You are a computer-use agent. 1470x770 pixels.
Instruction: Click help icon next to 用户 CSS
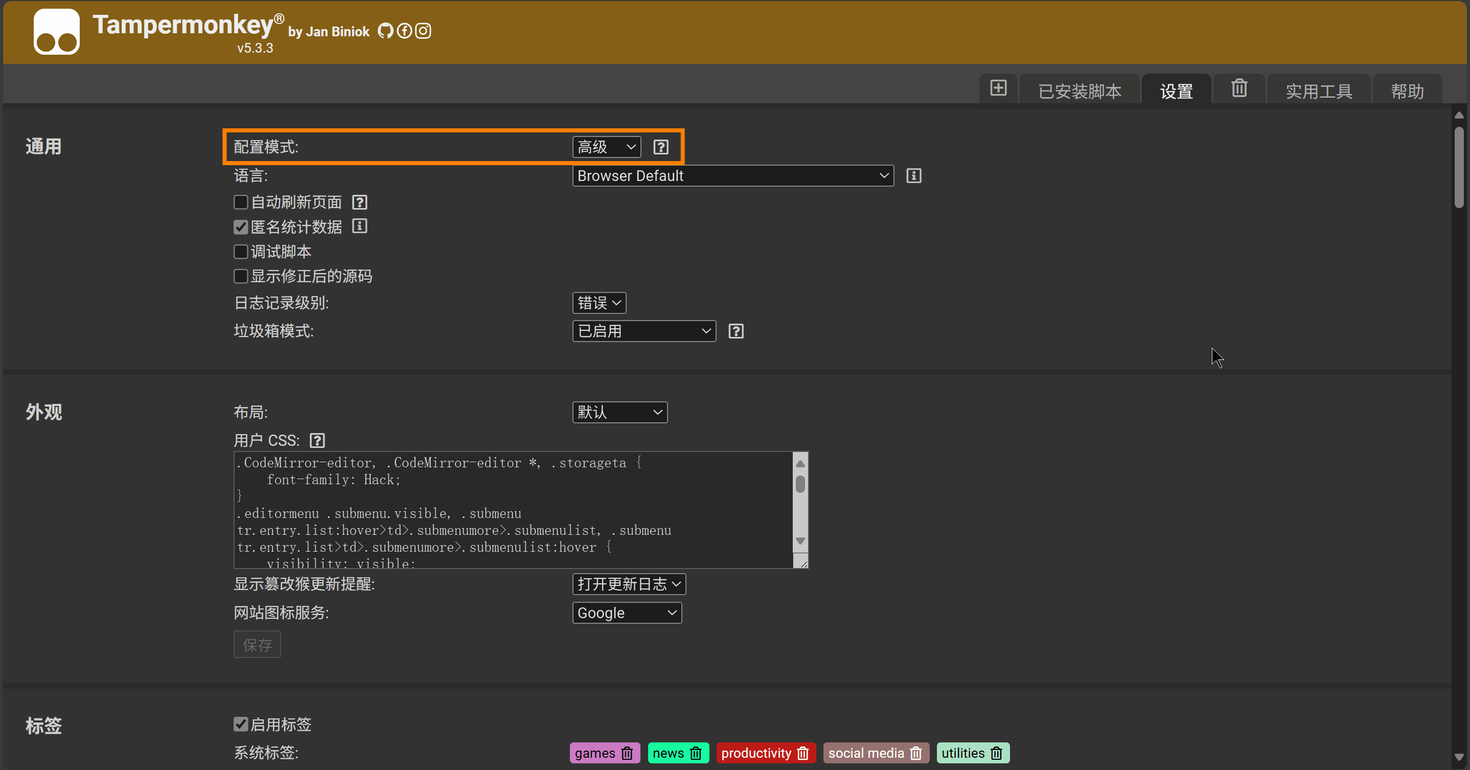(x=317, y=441)
